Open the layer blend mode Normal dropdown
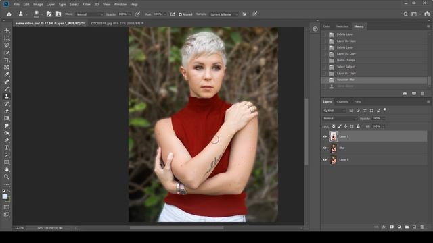This screenshot has height=243, width=433. click(x=340, y=119)
